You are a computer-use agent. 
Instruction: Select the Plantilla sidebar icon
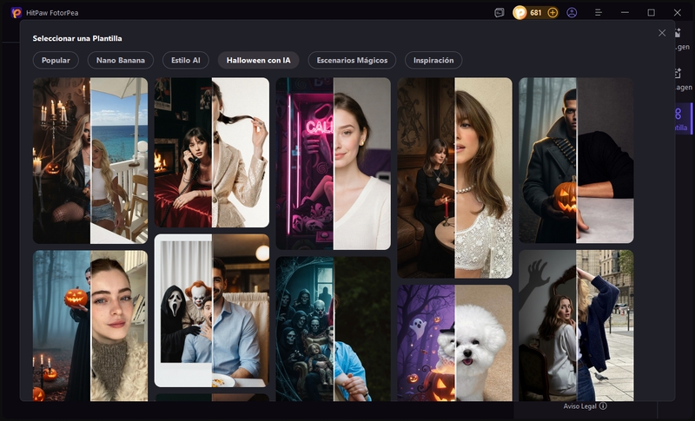(678, 119)
